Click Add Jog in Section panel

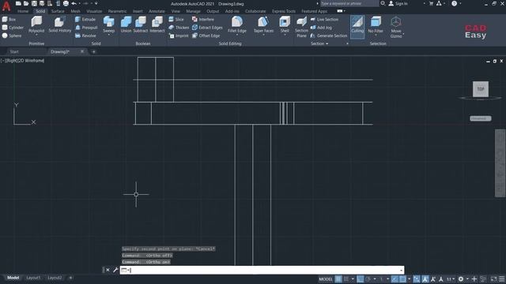(x=321, y=28)
